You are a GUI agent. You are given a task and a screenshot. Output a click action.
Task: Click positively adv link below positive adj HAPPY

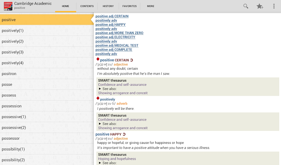[106, 29]
